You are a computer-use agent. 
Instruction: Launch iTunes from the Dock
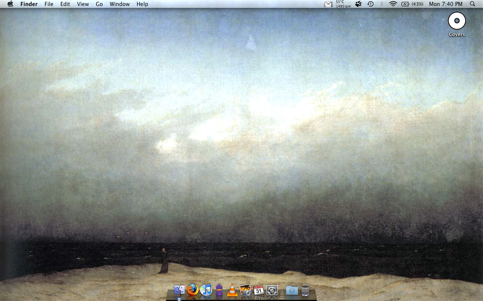coord(206,290)
